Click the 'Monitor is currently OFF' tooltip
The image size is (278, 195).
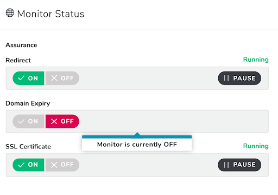(x=137, y=144)
